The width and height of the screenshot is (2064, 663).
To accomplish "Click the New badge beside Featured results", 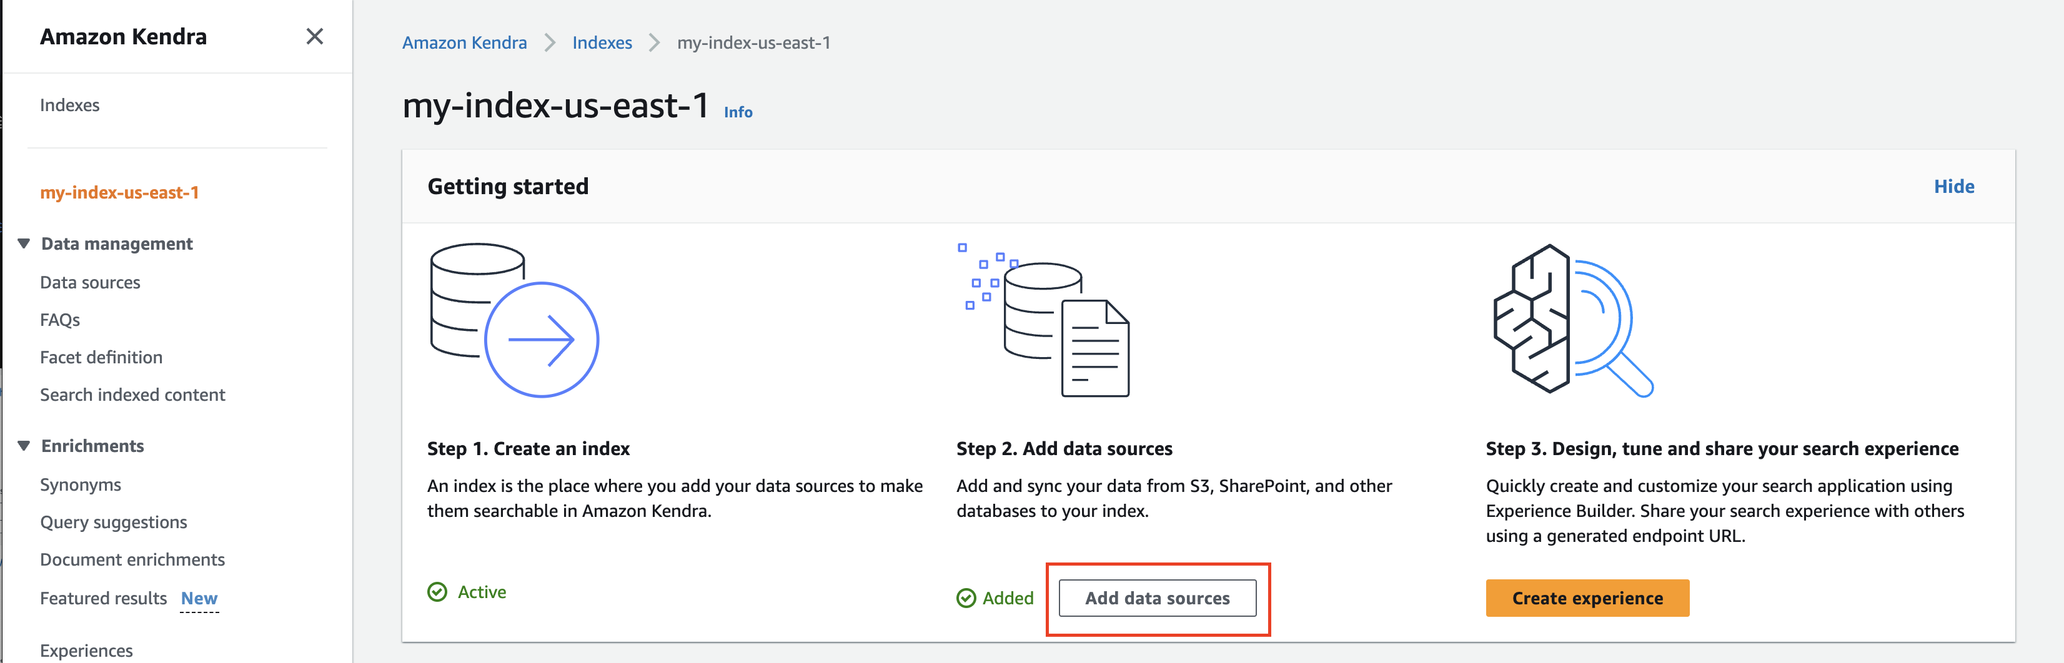I will (199, 598).
